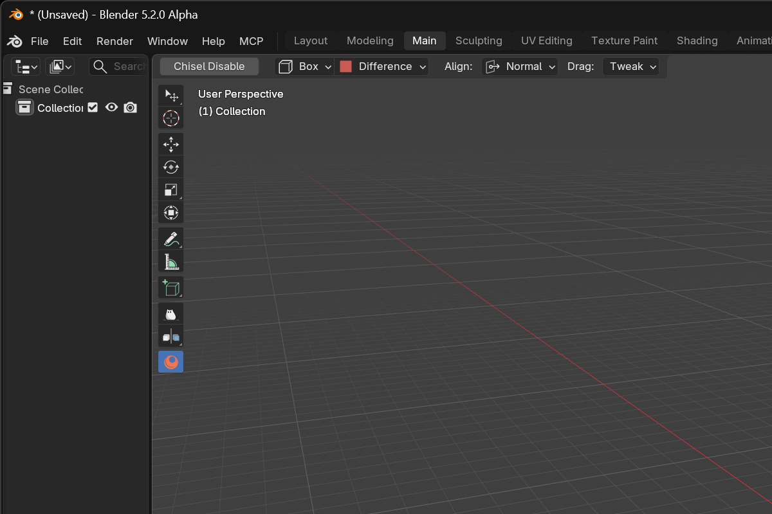This screenshot has width=772, height=514.
Task: Open the Drag Tweak dropdown
Action: (630, 66)
